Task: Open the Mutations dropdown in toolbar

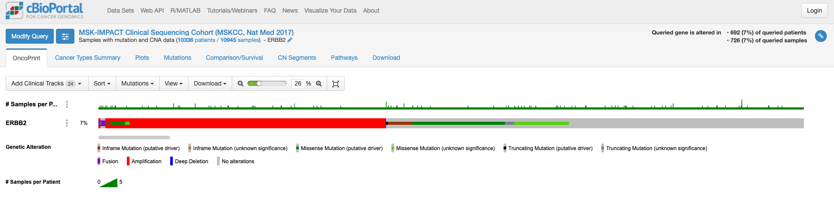Action: pos(137,84)
